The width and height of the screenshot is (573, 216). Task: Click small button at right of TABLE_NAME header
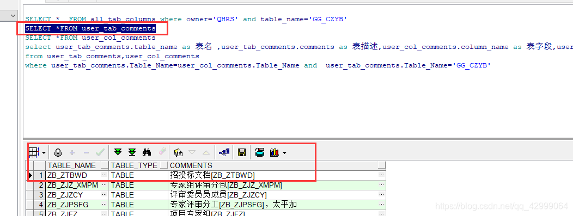click(x=105, y=165)
